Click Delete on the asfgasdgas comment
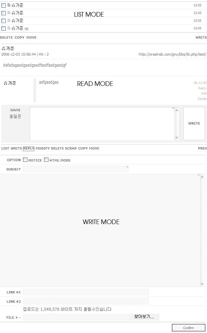This screenshot has height=333, width=207. coord(202,99)
